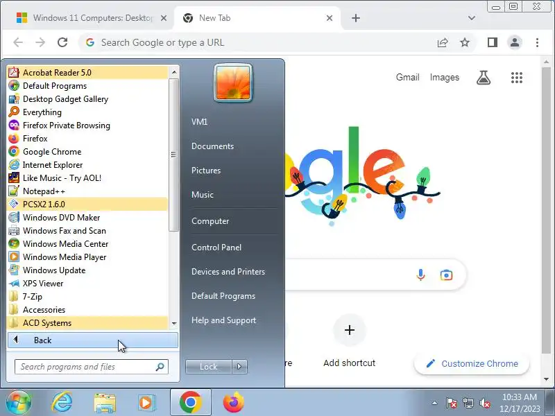Click Customize Chrome button

472,363
